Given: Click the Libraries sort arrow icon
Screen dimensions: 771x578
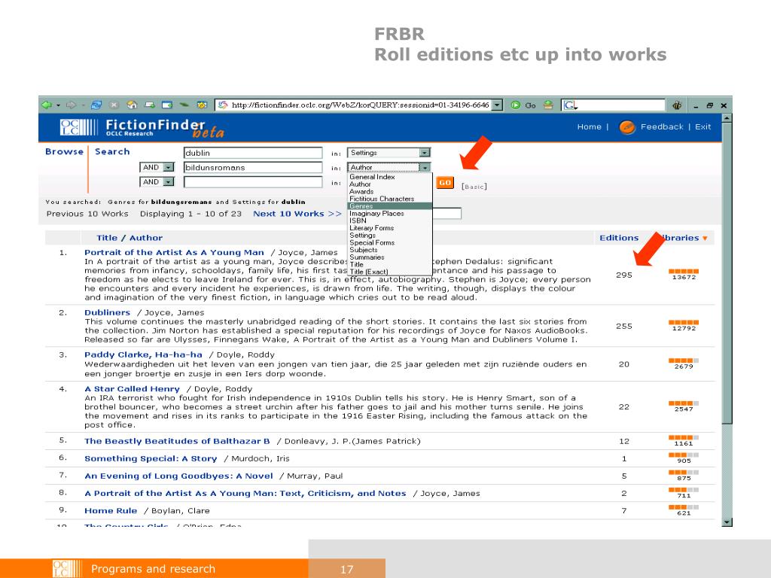Looking at the screenshot, I should (705, 239).
